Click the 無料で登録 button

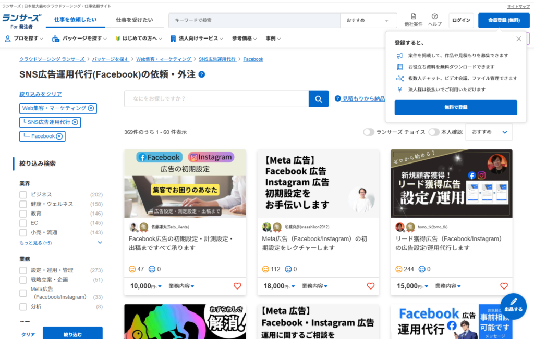tap(456, 107)
